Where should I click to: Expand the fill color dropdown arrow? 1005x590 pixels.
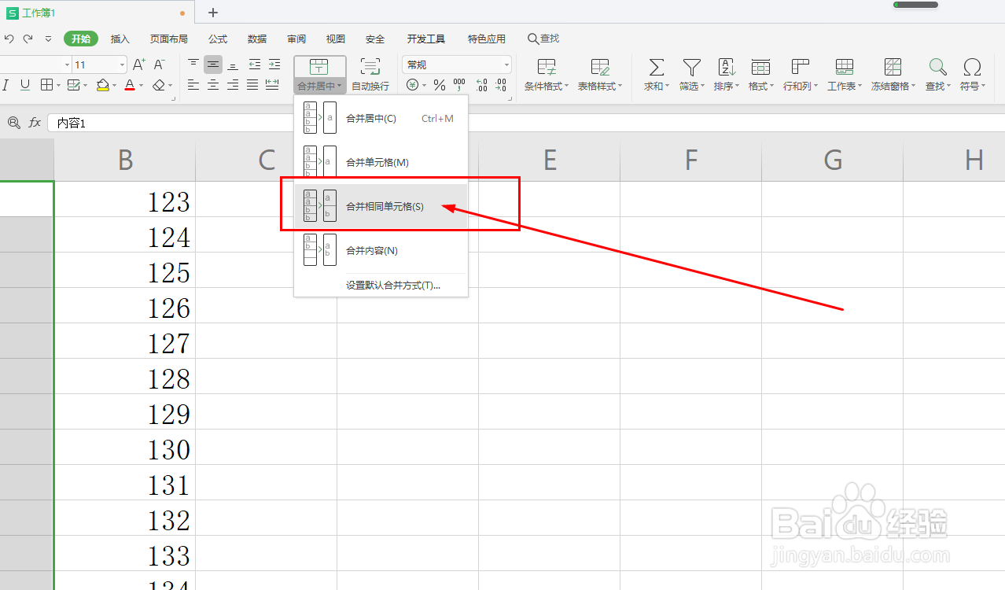115,85
